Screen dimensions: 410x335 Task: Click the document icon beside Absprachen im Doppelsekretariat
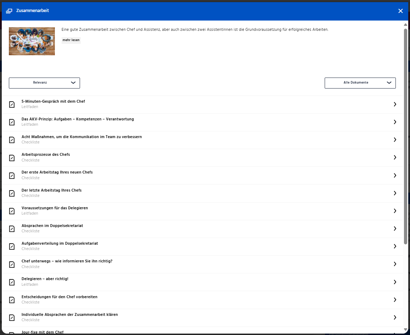coord(12,229)
